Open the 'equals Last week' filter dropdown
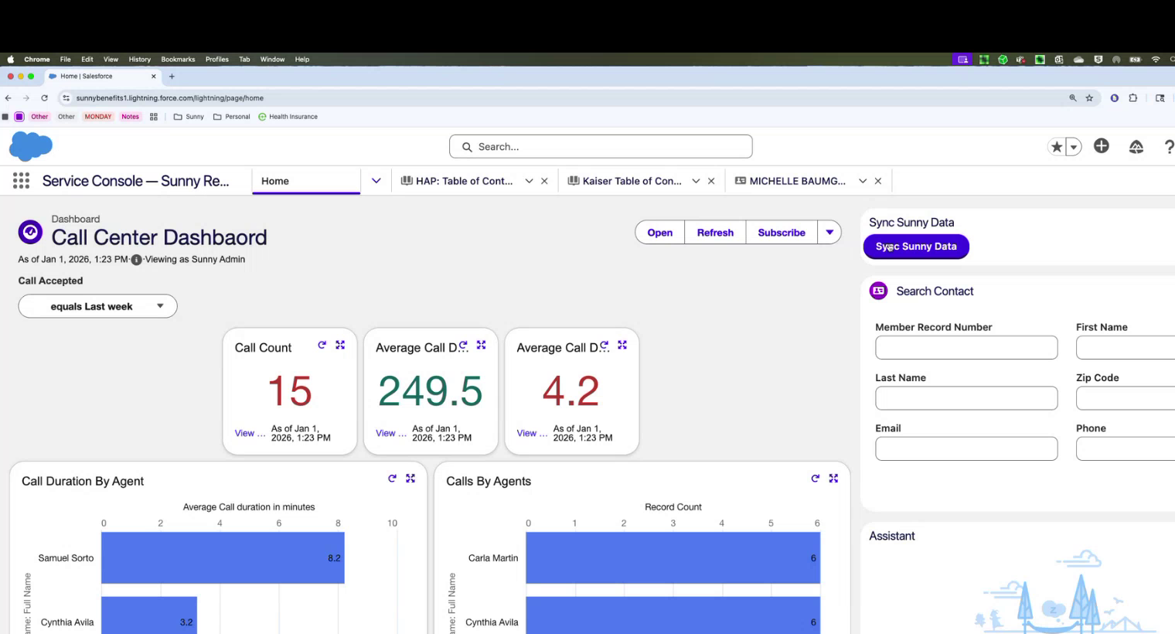The image size is (1175, 634). click(97, 306)
